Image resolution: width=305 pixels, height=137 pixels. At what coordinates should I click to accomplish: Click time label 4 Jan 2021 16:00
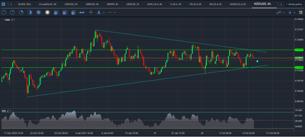(84, 133)
